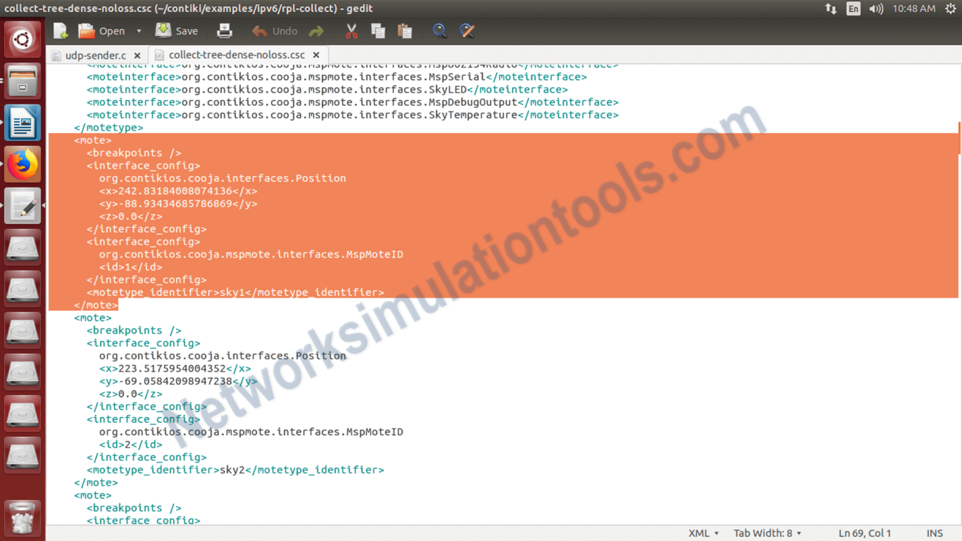The image size is (962, 541).
Task: Save the file with the Save button
Action: point(177,30)
